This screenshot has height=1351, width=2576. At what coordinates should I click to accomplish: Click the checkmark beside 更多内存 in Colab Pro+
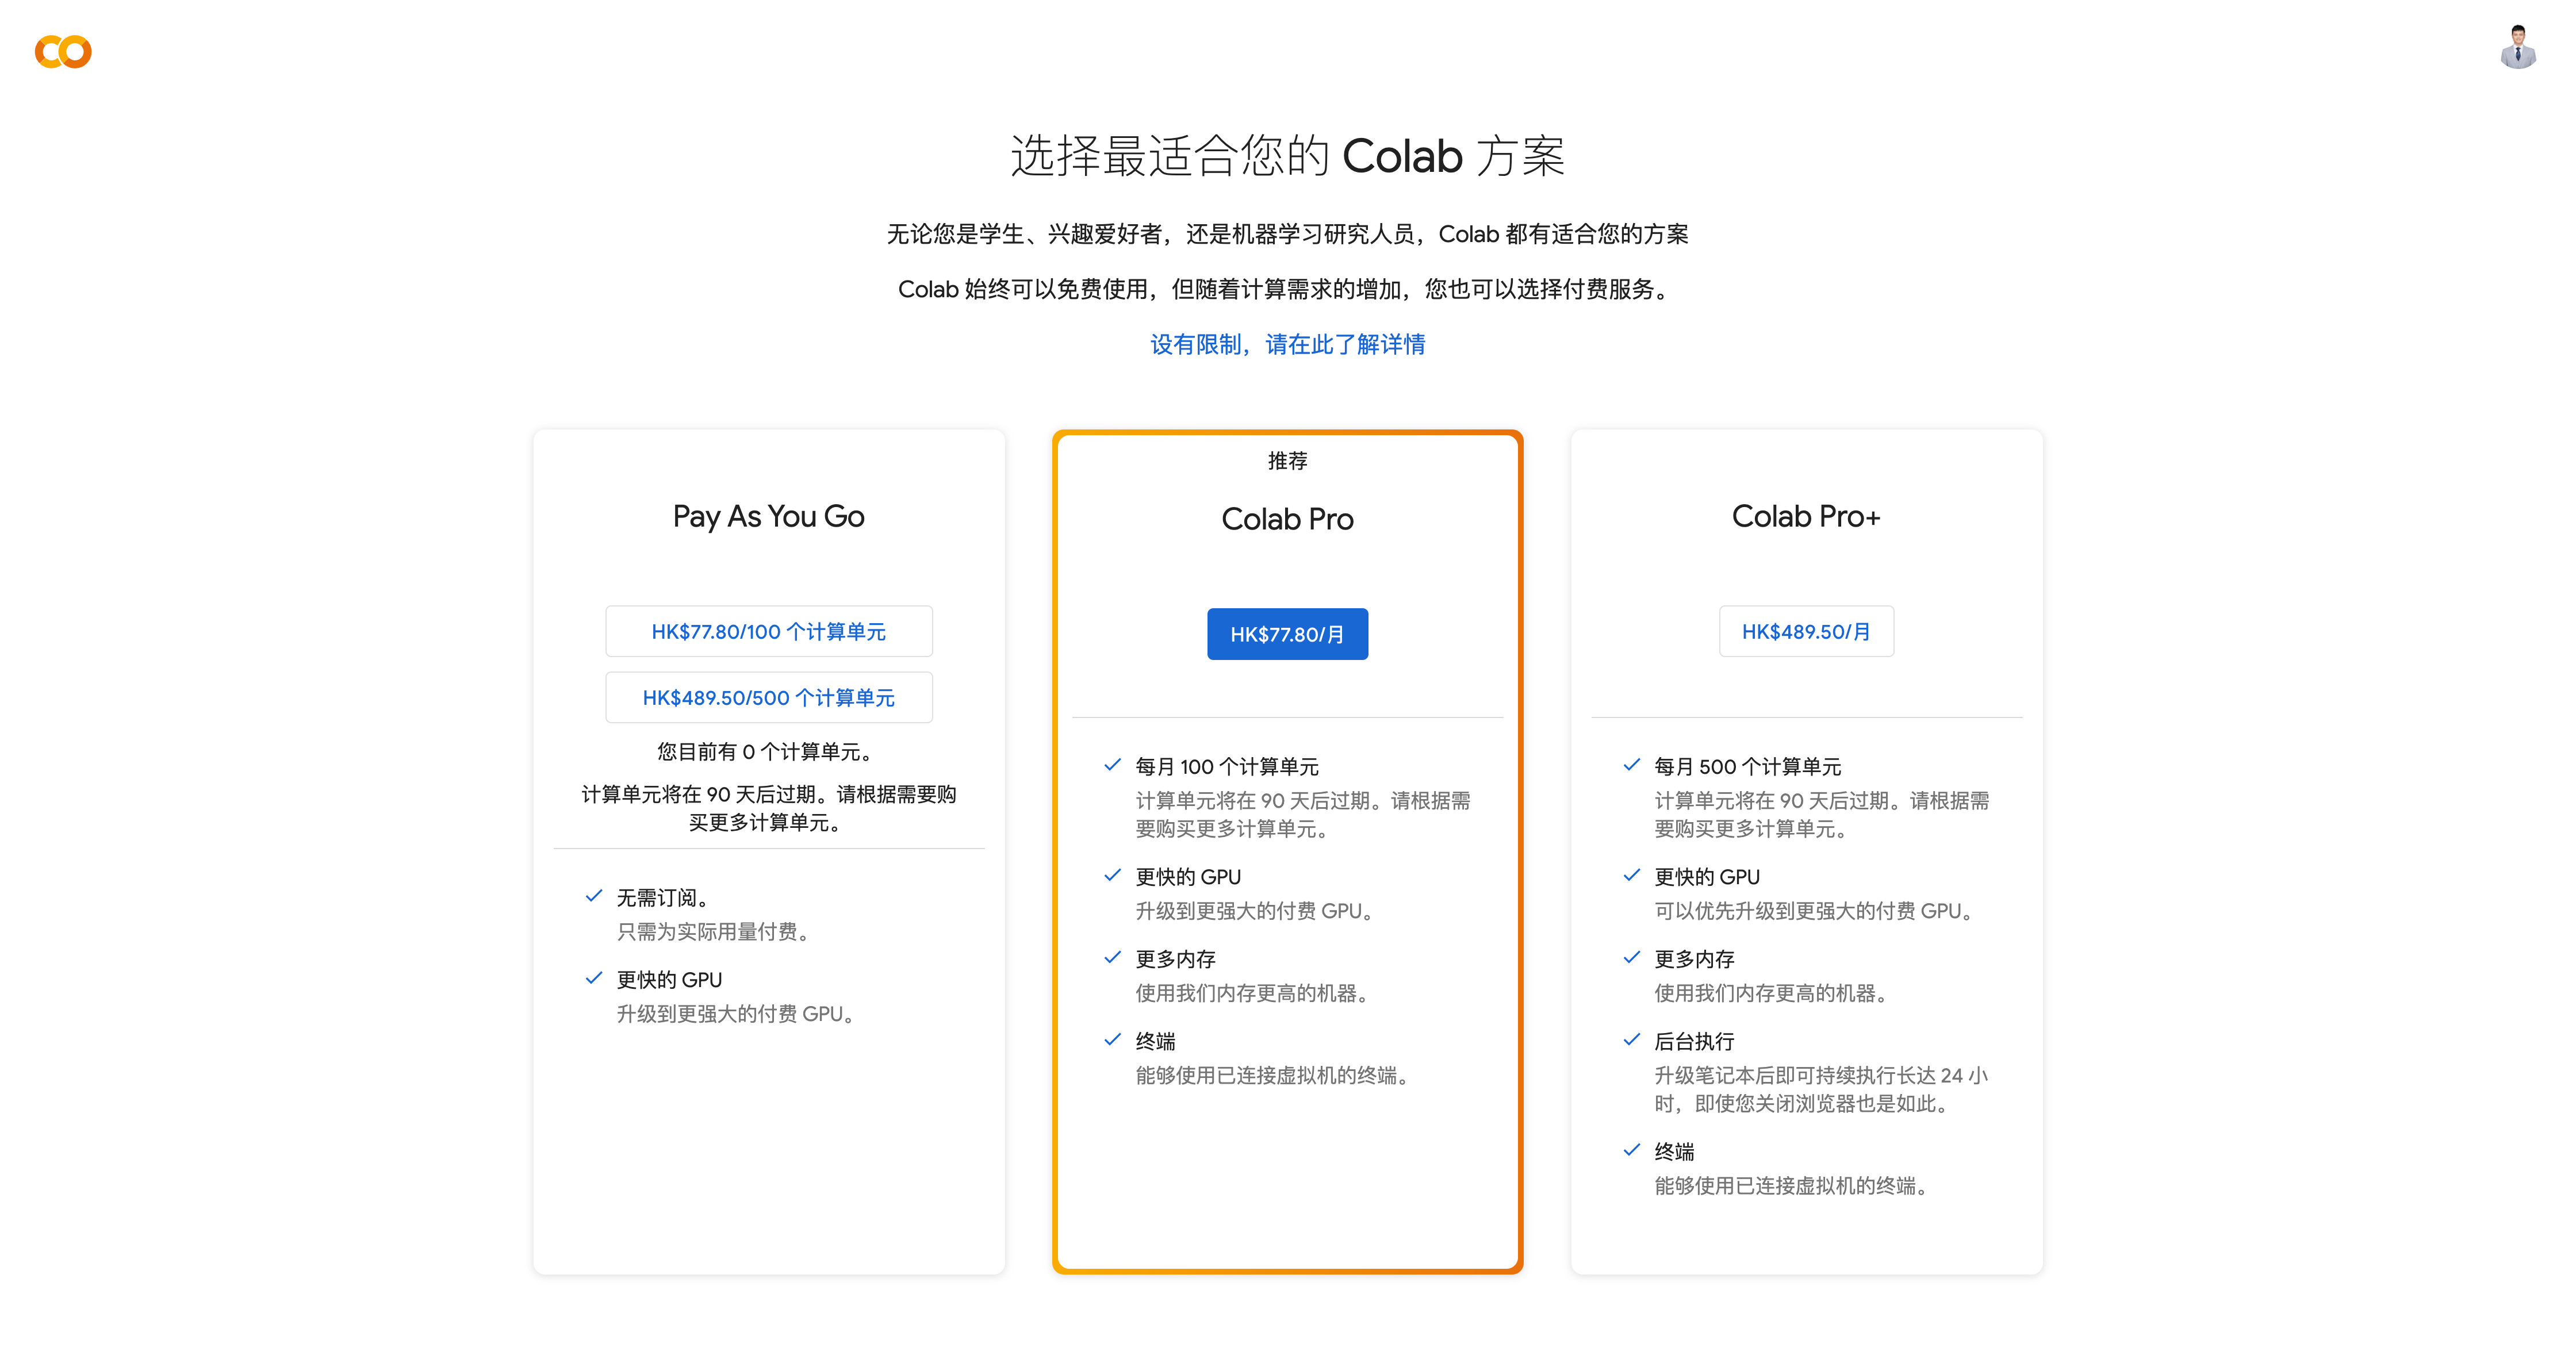click(x=1631, y=957)
